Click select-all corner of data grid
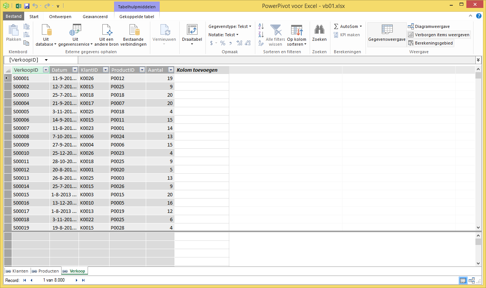 click(x=8, y=70)
